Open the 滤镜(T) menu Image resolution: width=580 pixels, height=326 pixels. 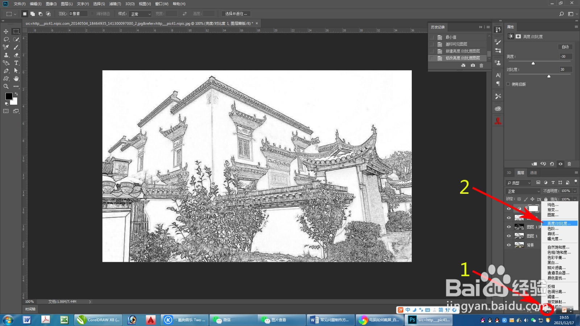[115, 4]
